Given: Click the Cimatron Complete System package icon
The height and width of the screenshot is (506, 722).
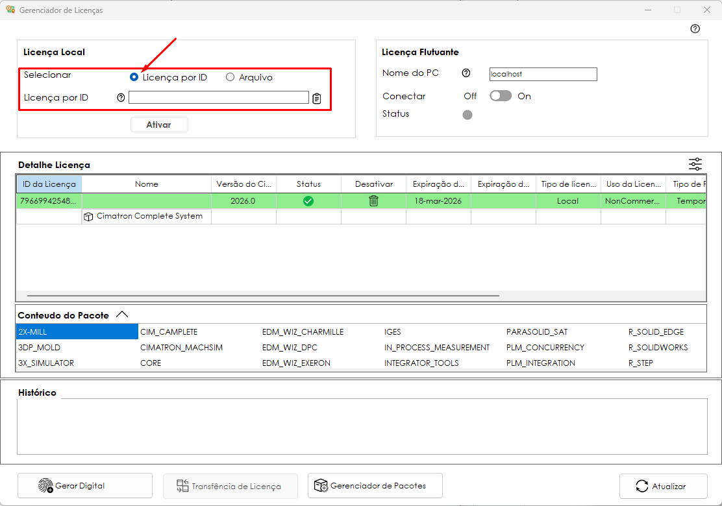Looking at the screenshot, I should click(89, 217).
